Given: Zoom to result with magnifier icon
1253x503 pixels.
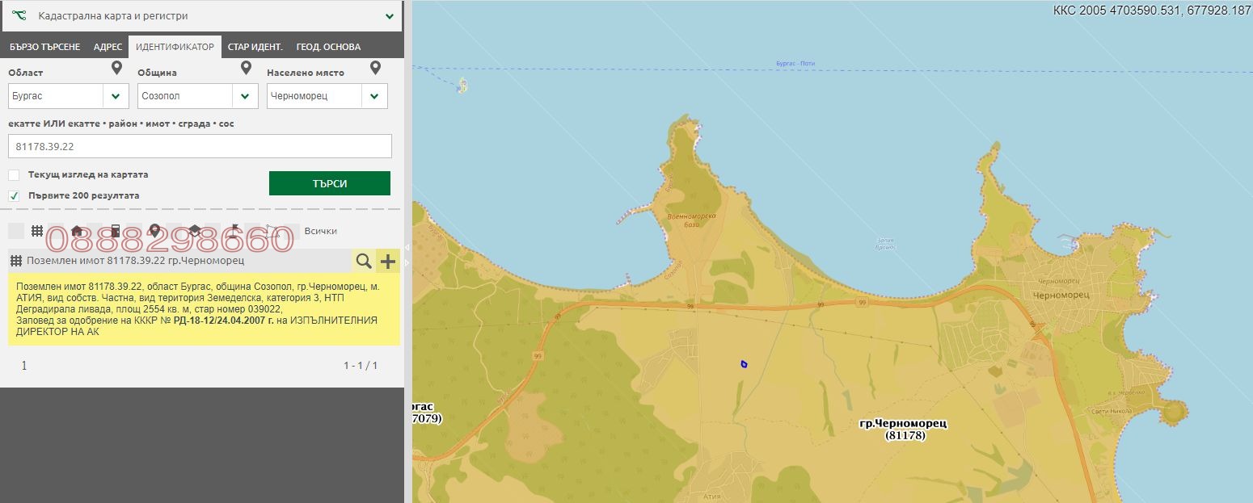Looking at the screenshot, I should (x=364, y=261).
